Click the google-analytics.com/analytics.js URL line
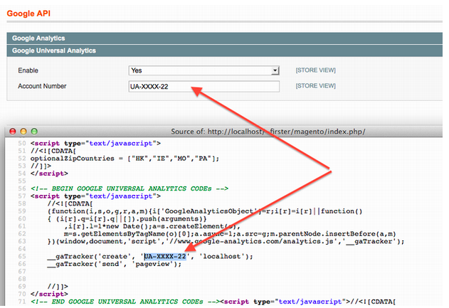449x308 pixels. point(226,242)
